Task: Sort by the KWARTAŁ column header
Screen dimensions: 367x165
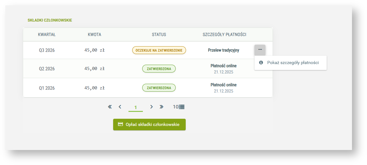Action: click(x=47, y=35)
